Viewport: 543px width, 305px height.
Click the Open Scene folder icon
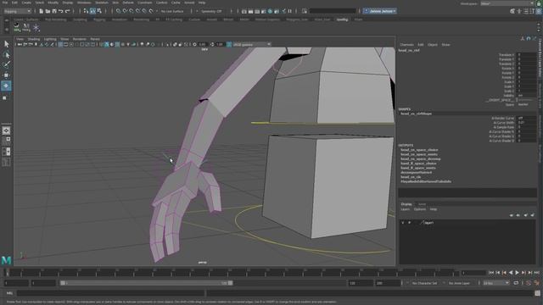[48, 11]
